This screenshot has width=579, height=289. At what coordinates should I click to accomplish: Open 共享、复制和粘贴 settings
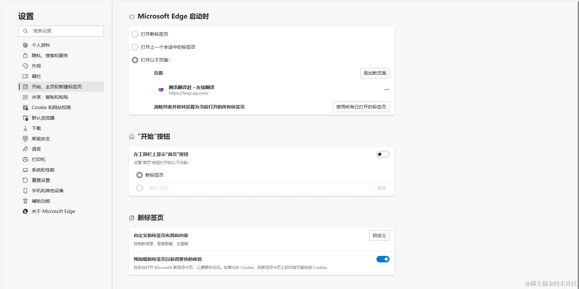click(x=61, y=97)
